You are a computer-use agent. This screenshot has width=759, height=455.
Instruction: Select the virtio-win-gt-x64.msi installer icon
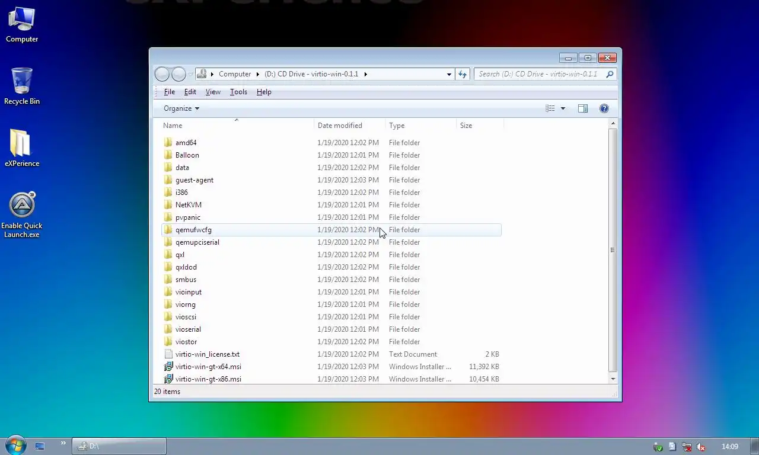[x=168, y=367]
